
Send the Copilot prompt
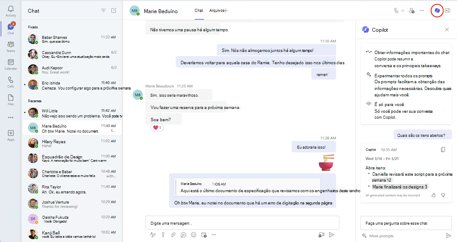point(448,236)
